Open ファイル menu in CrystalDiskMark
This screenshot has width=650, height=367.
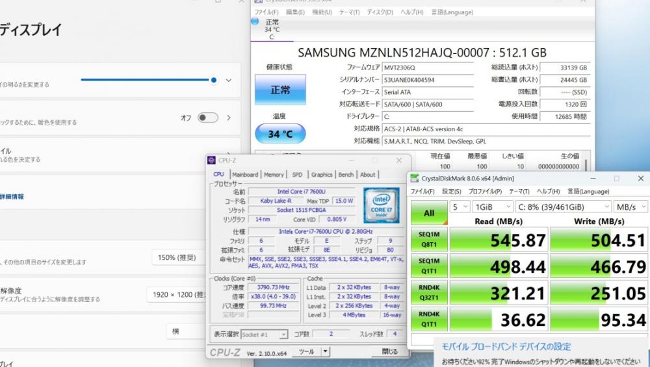point(422,192)
